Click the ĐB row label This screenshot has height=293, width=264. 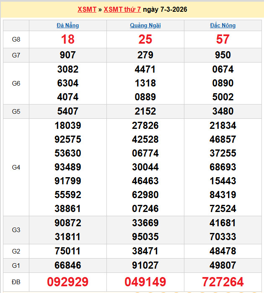coord(16,282)
